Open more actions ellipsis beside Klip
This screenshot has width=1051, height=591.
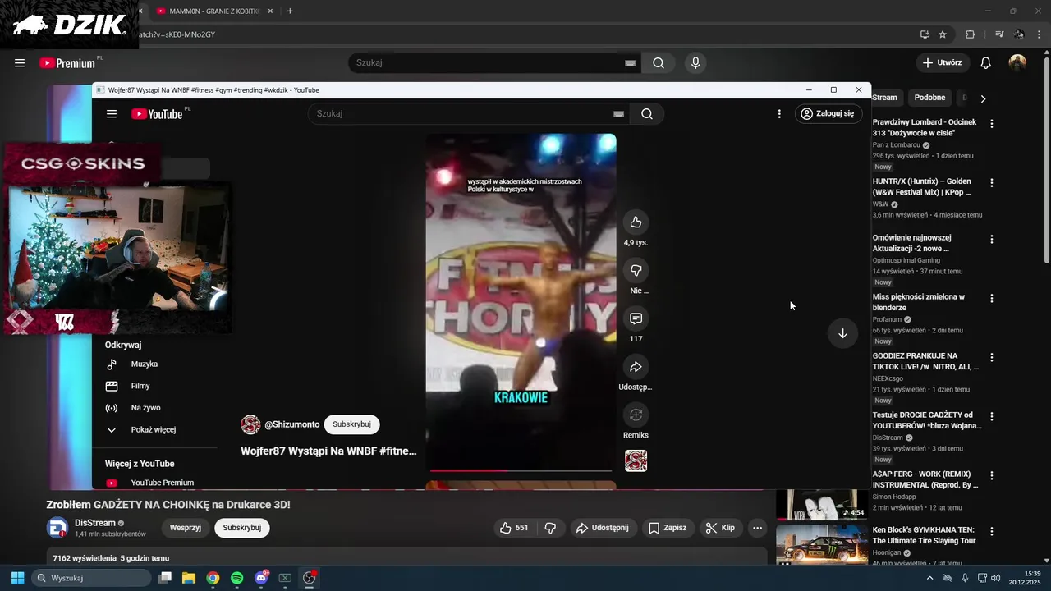pyautogui.click(x=758, y=528)
